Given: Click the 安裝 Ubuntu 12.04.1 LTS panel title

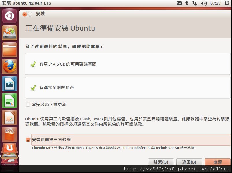Looking at the screenshot, I should click(x=27, y=3).
